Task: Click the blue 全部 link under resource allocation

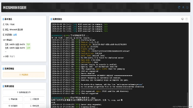Action: tap(15, 35)
